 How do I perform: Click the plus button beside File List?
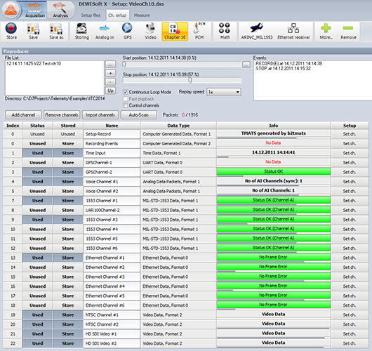(110, 73)
